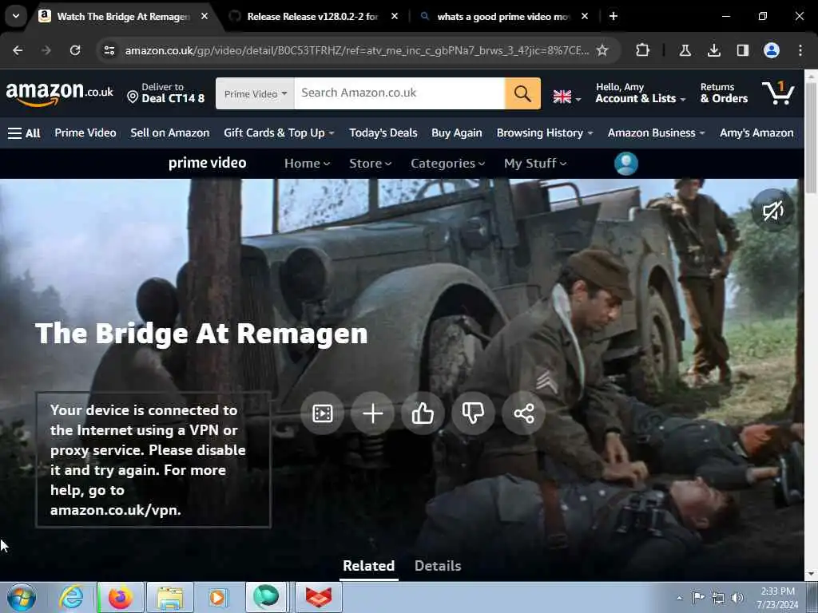Screen dimensions: 818x613
Task: Click the Show desktop button
Action: (812, 597)
